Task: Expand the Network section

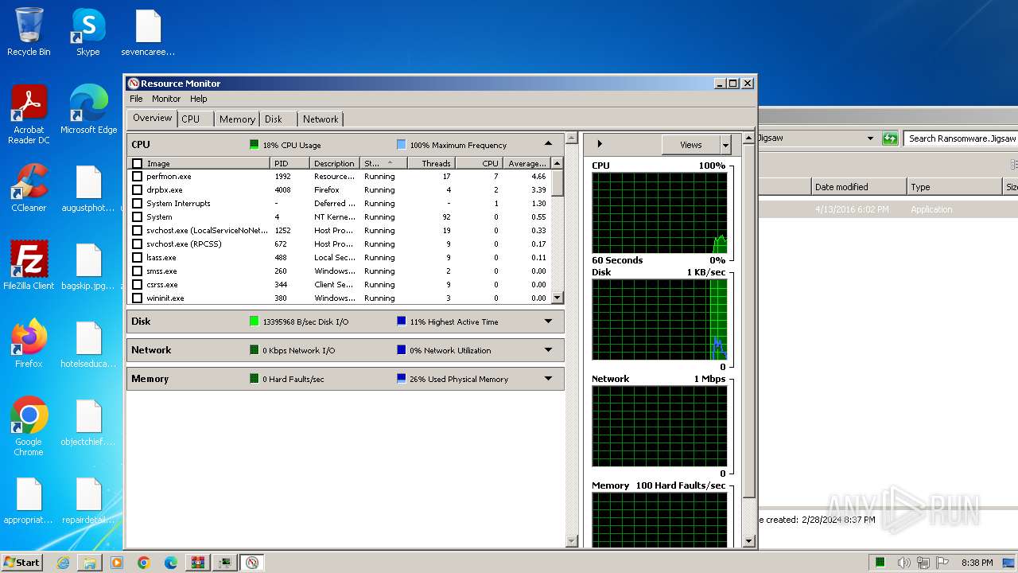Action: click(x=548, y=350)
